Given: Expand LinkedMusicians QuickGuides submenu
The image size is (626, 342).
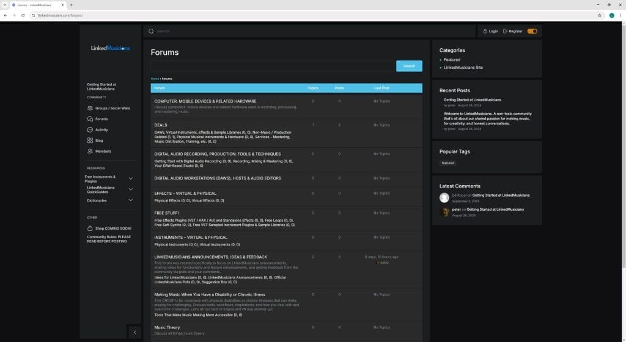Looking at the screenshot, I should (130, 189).
